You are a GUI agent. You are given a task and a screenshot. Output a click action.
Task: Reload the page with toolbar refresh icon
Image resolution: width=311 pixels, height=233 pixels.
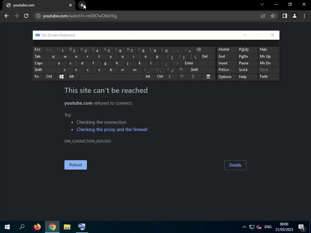tap(26, 16)
